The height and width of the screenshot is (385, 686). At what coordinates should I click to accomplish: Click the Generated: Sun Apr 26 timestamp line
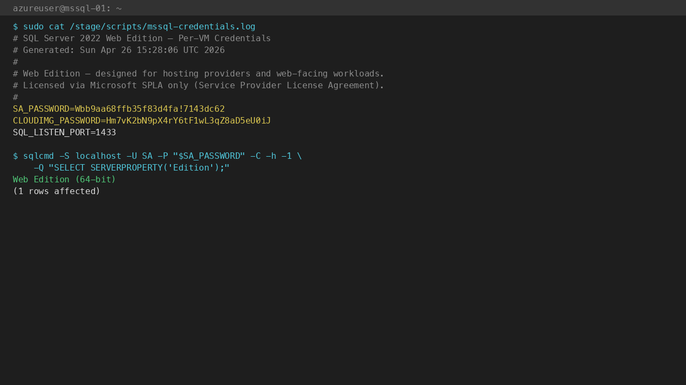119,50
